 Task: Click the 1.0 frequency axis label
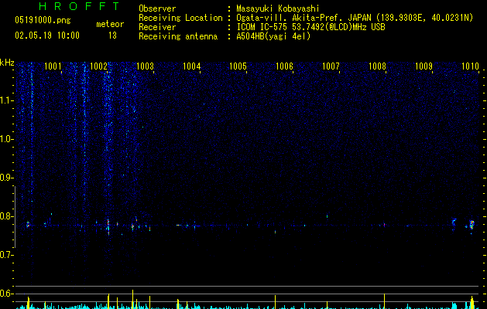7,139
